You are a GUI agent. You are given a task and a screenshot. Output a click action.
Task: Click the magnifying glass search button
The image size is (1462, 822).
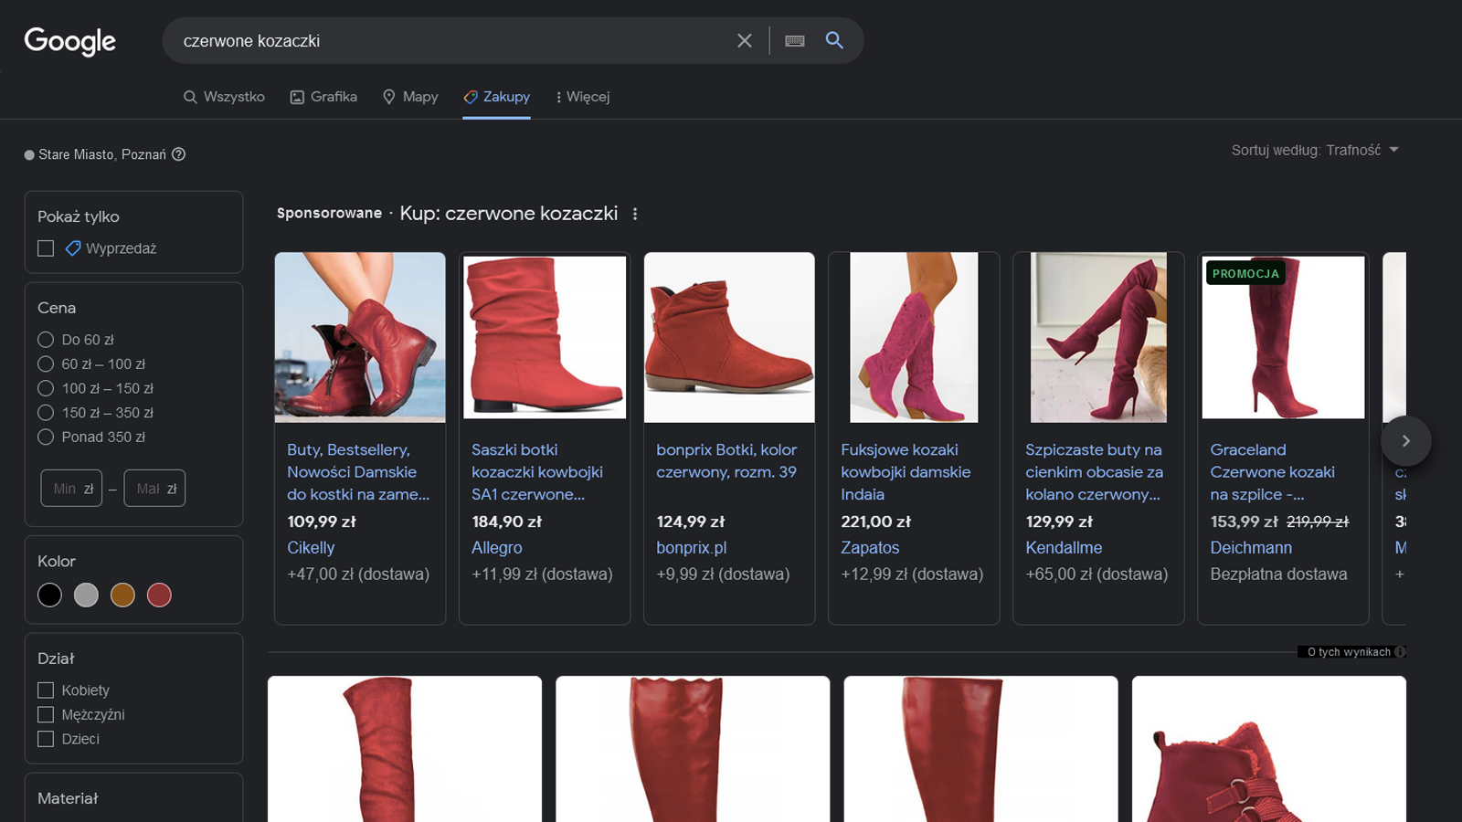pyautogui.click(x=834, y=40)
